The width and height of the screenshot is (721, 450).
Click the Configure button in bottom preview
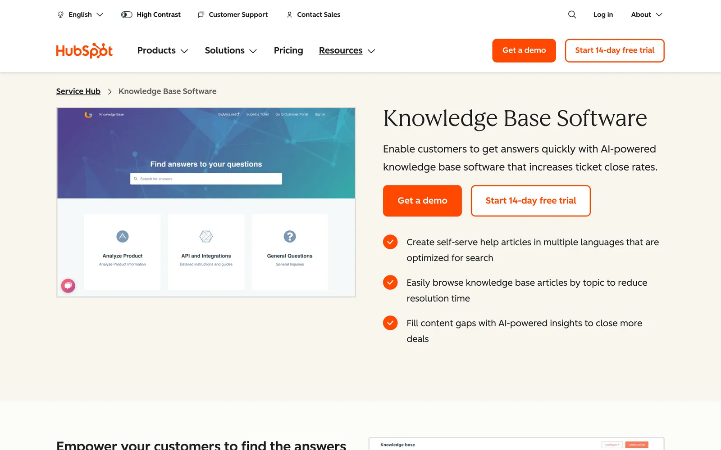point(612,445)
